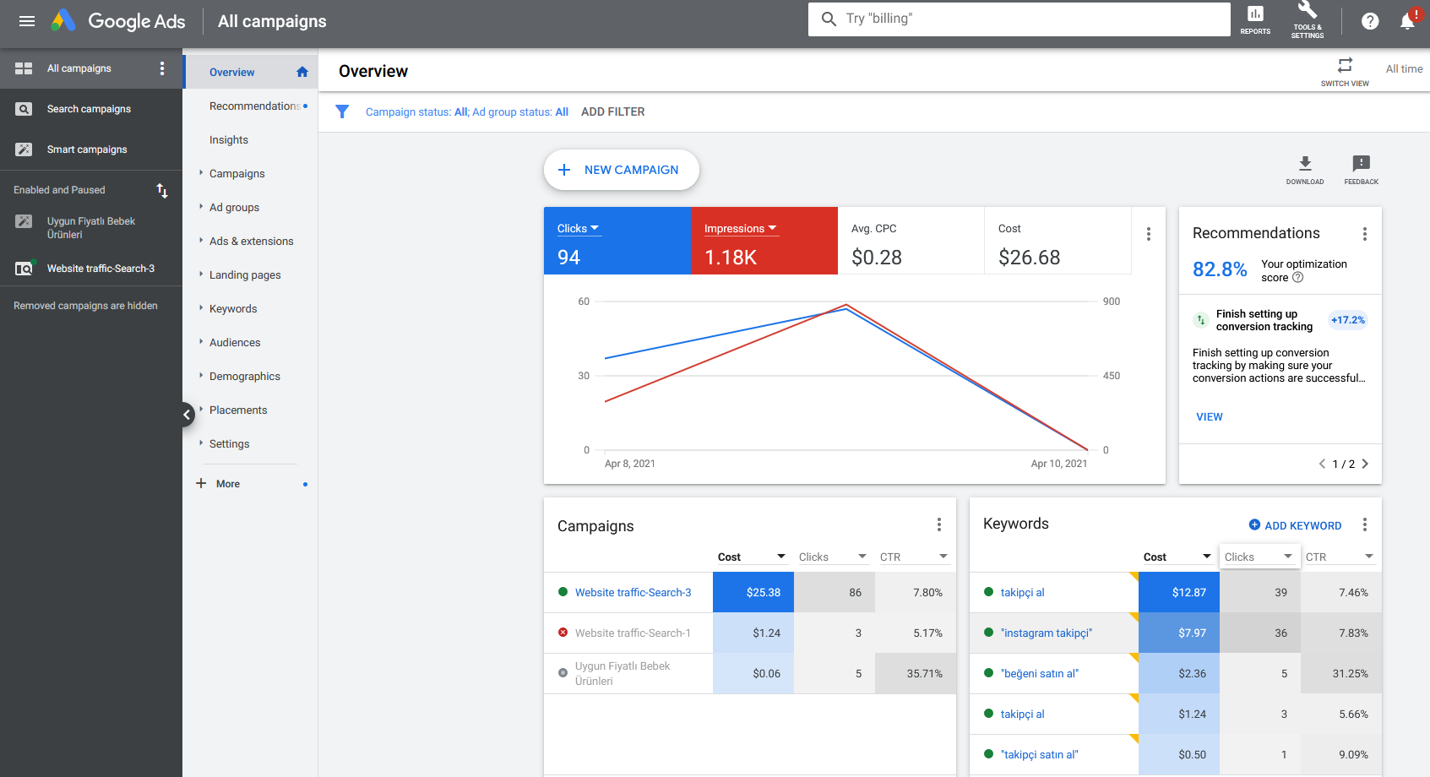
Task: Click the Try "billing" search field
Action: click(1019, 19)
